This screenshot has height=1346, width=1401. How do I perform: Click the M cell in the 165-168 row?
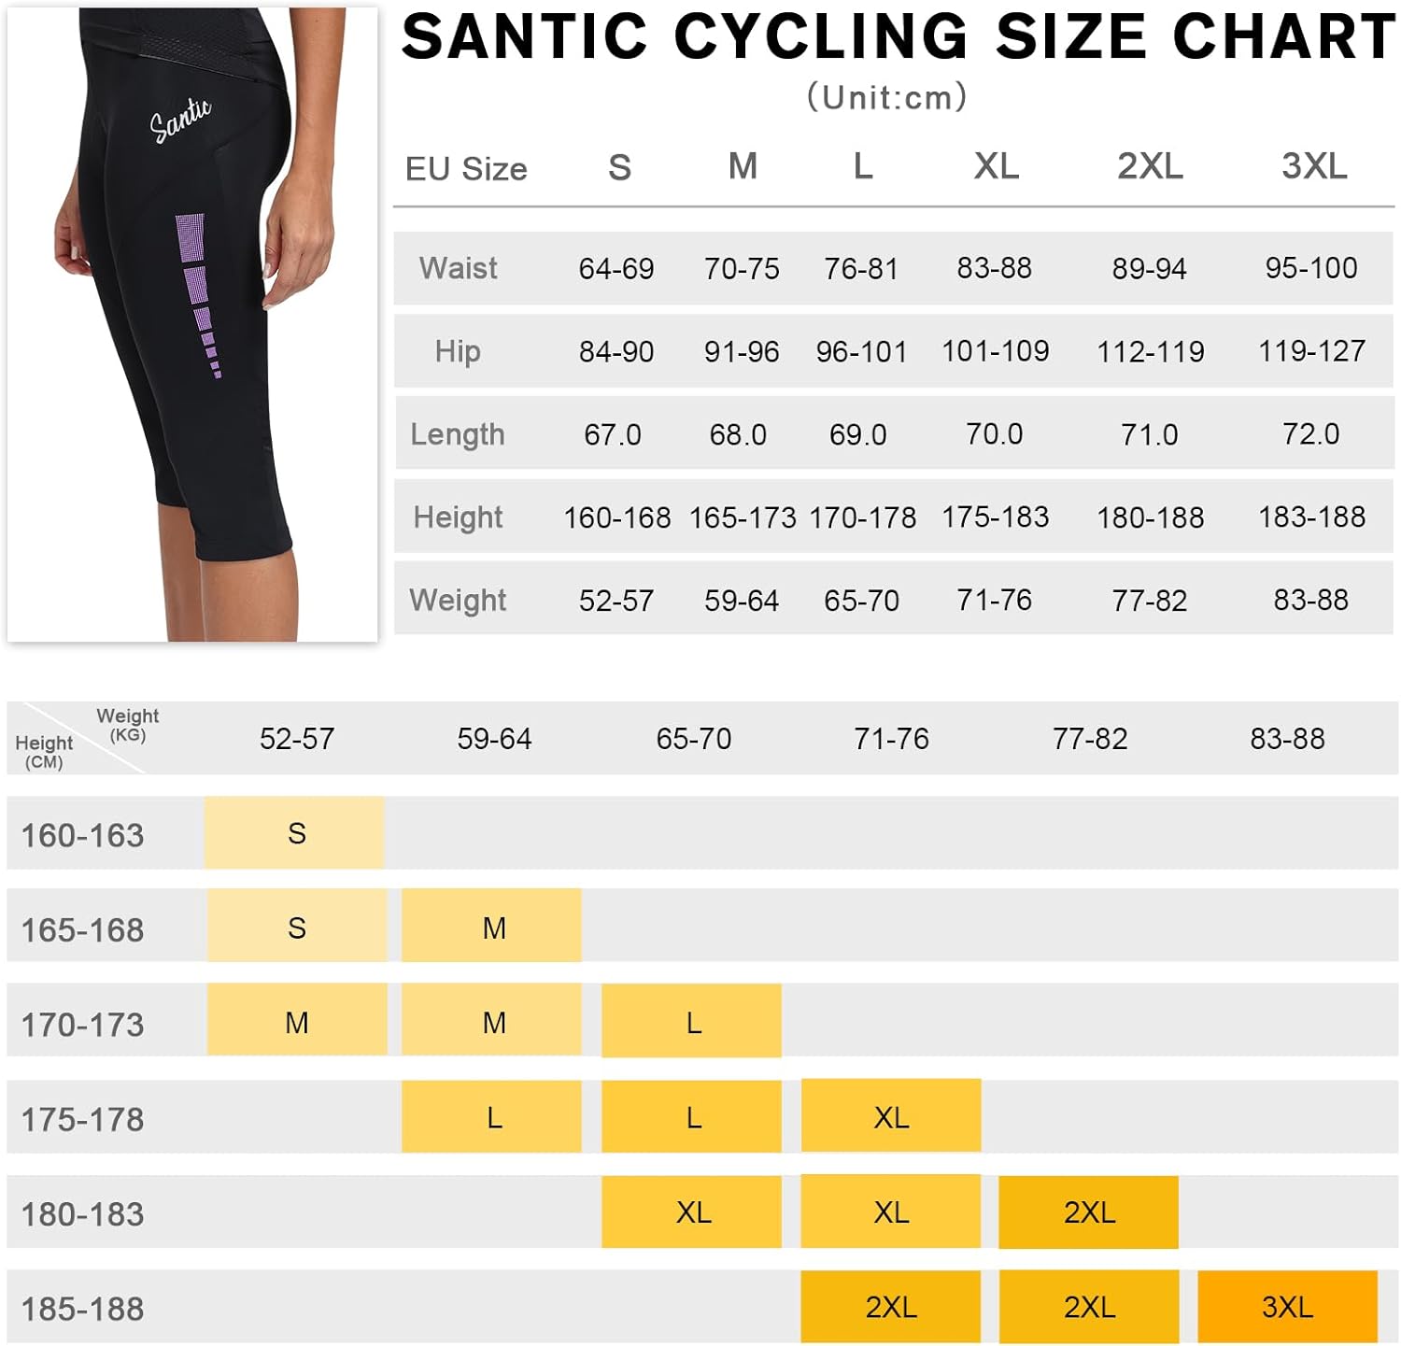coord(492,928)
